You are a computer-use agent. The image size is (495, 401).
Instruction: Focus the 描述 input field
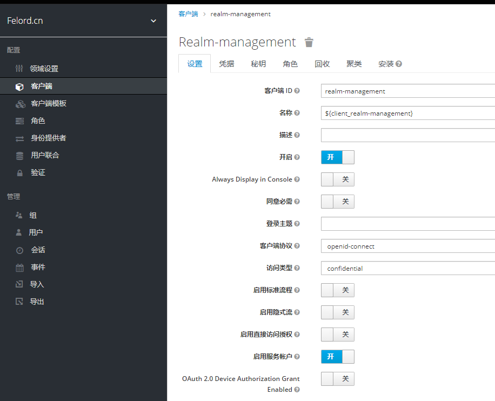[x=408, y=135]
